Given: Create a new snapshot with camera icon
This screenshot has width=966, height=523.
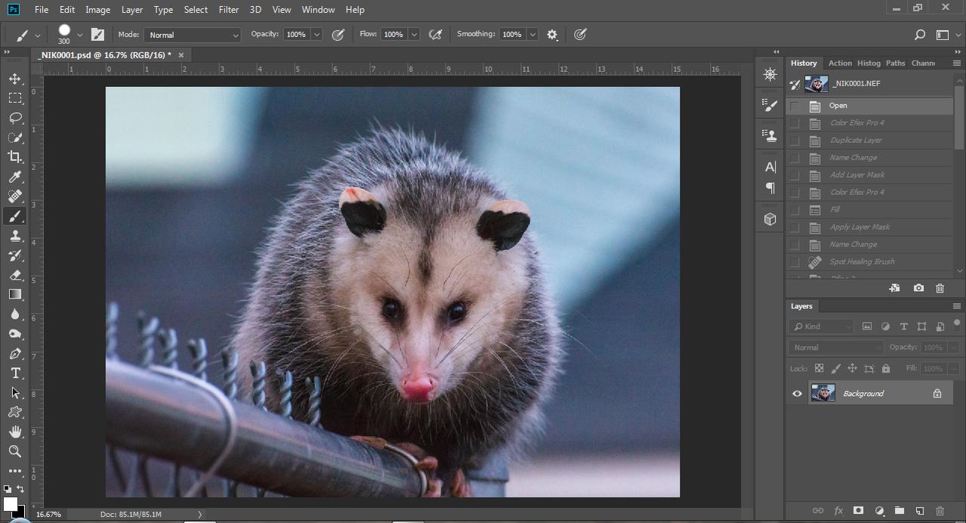Looking at the screenshot, I should point(918,288).
